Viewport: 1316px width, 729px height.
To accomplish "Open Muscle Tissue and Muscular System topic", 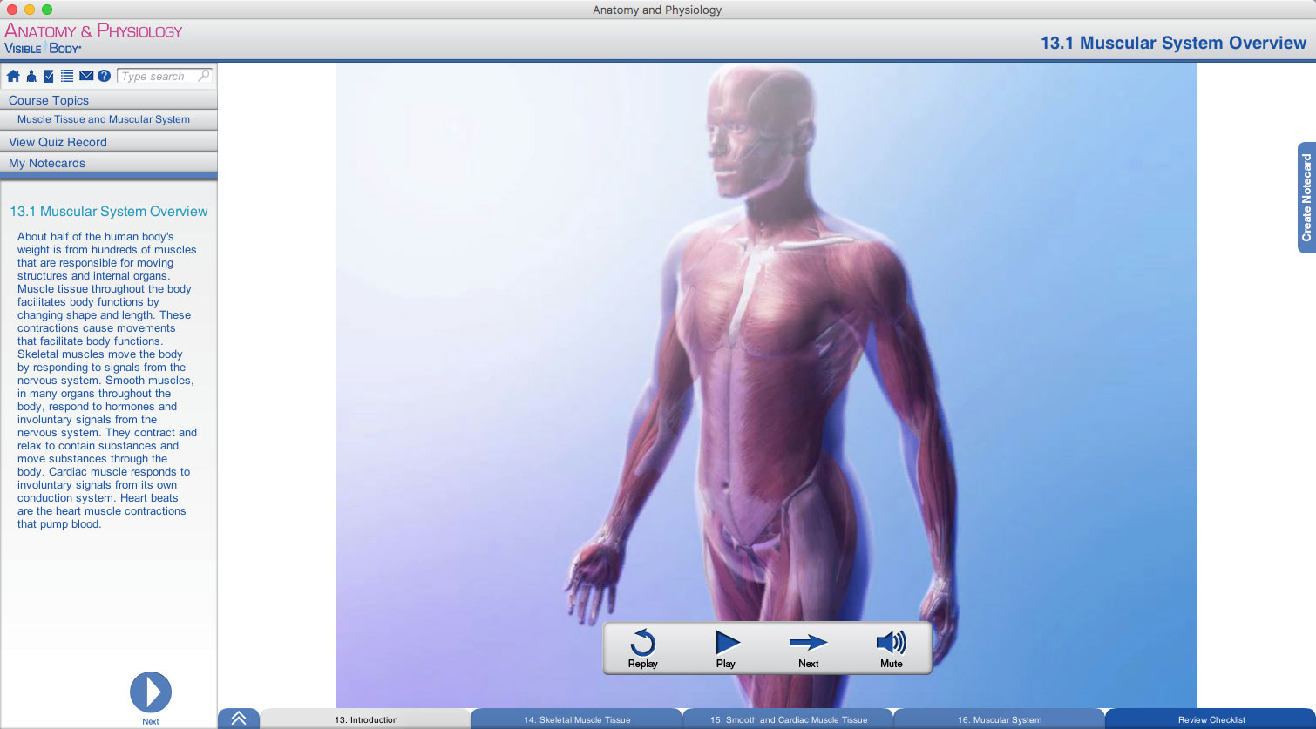I will point(108,119).
